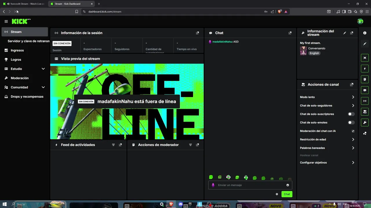Click the lightning bolt icon in right rail

coord(365,68)
